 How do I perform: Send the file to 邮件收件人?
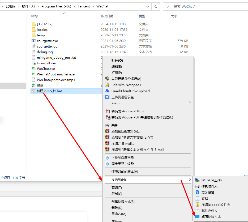[x=209, y=210]
